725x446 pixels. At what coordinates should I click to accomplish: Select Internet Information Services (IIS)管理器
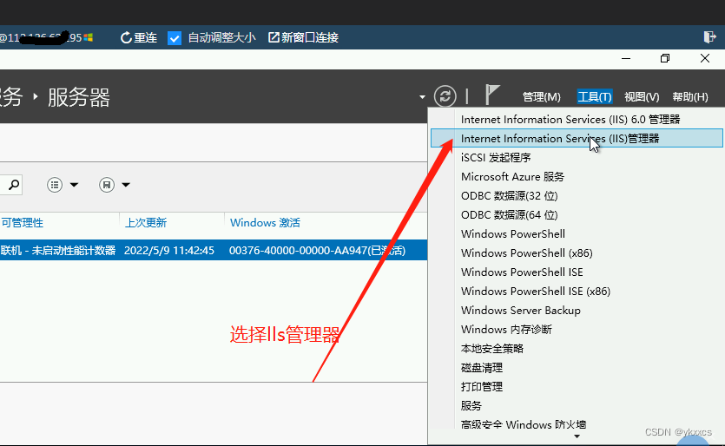(x=577, y=138)
